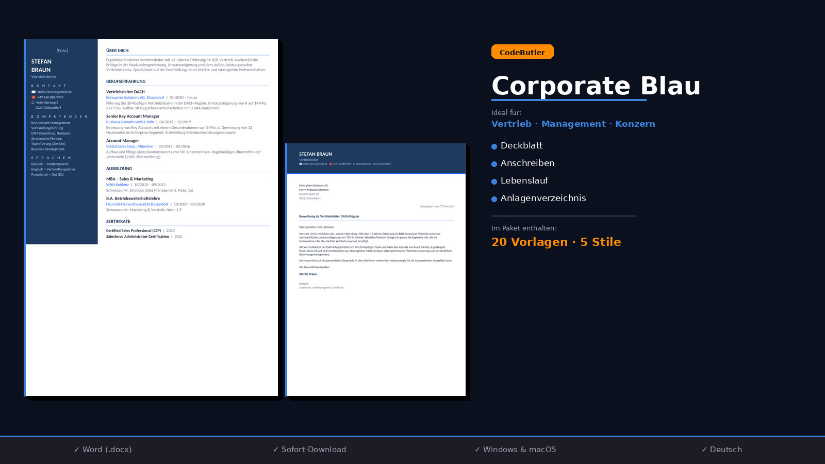Click Enterprise Solutions AG, Düsseldorf employer link
Image resolution: width=825 pixels, height=464 pixels.
click(135, 97)
